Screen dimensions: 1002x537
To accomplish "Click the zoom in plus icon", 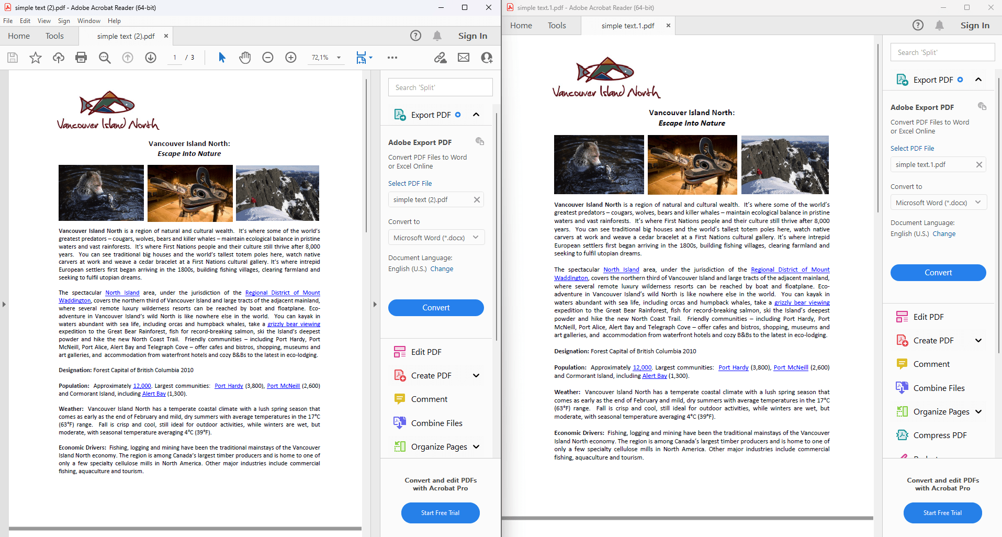I will [x=291, y=58].
